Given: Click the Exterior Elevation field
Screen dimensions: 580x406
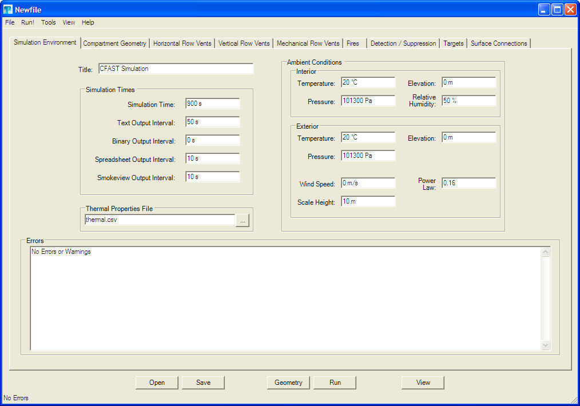Looking at the screenshot, I should (468, 138).
